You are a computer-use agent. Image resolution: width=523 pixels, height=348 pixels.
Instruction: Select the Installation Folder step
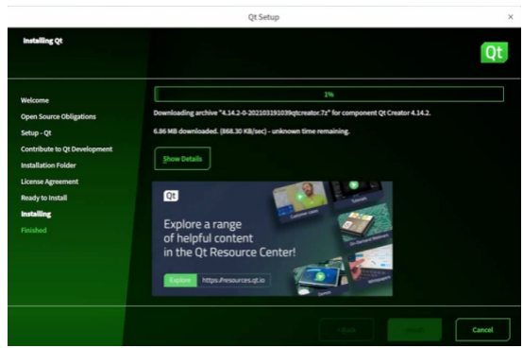click(48, 165)
